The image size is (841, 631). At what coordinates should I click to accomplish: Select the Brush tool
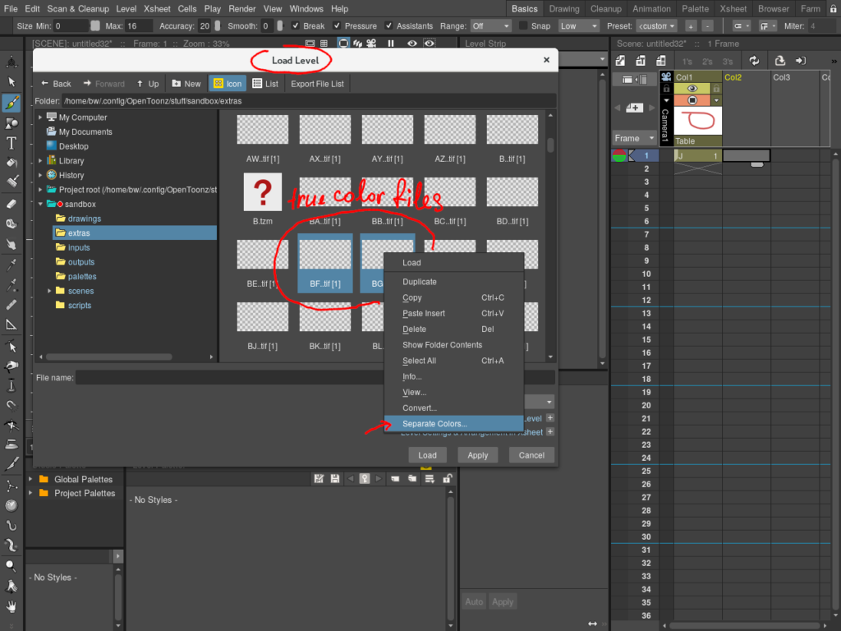click(11, 102)
